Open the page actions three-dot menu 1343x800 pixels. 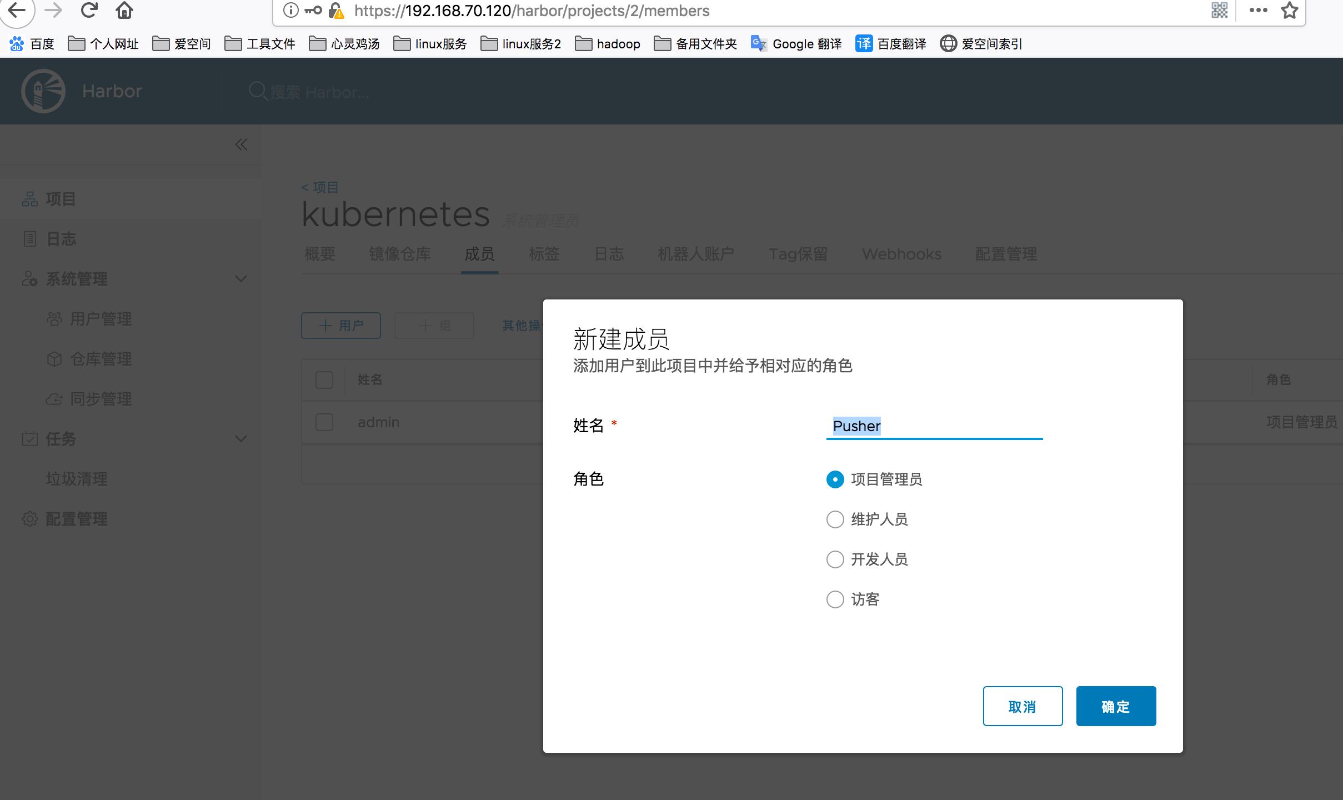[1258, 10]
